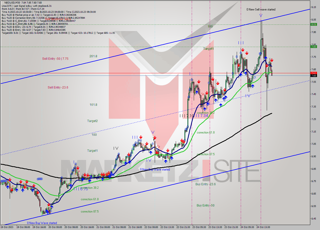Click the 8.15 price axis label
The image size is (320, 230).
(314, 7)
